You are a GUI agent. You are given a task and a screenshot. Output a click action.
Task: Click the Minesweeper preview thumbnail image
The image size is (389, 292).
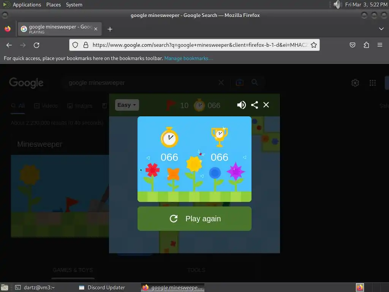60,196
